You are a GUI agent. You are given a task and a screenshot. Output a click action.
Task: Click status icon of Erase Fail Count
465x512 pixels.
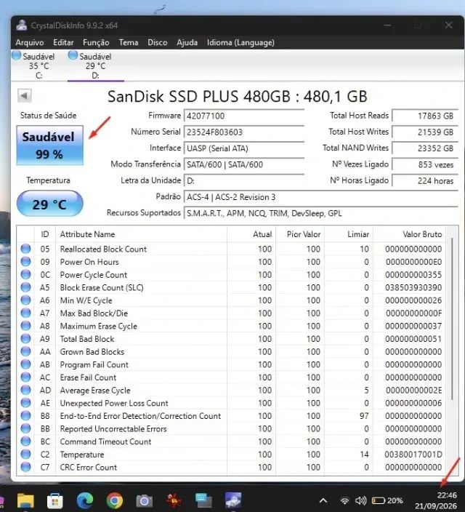[x=25, y=377]
